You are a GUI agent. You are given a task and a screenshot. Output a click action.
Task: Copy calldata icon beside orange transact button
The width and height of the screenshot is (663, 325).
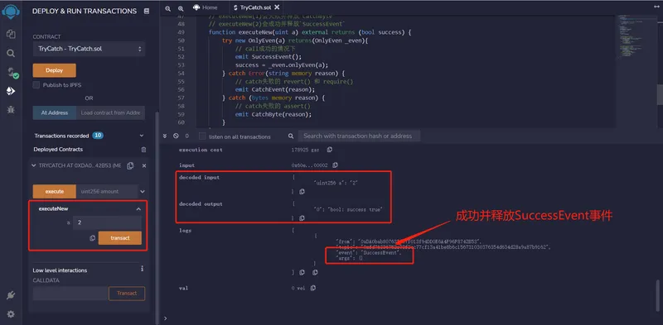tap(92, 238)
